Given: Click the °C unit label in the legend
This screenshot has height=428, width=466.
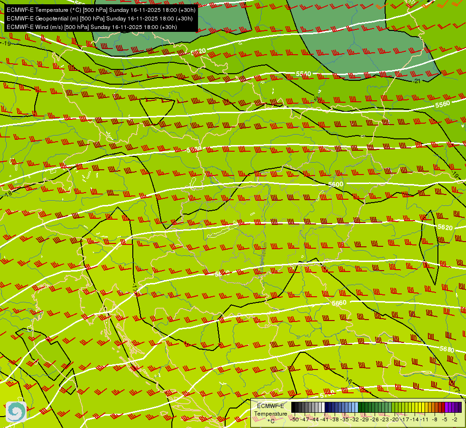Looking at the screenshot, I should point(271,421).
